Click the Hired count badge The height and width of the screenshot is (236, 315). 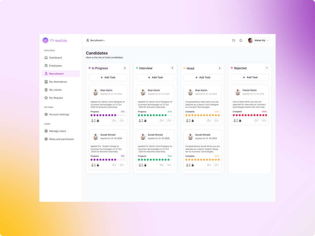[x=220, y=68]
